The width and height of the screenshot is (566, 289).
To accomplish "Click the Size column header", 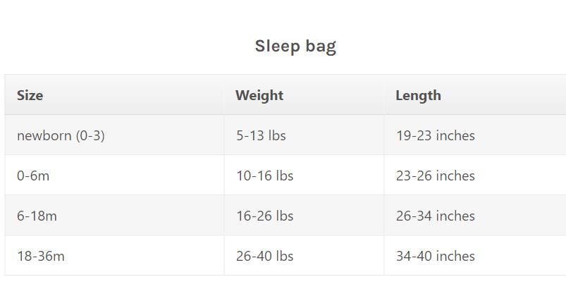I will point(30,95).
